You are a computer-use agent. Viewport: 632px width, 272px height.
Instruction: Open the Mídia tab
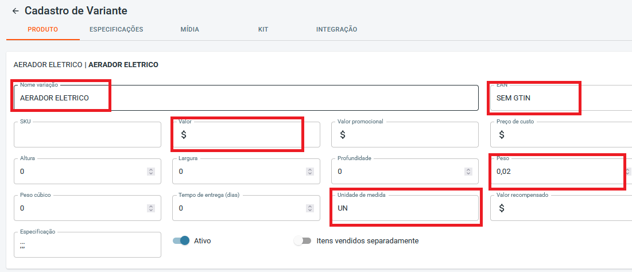point(189,29)
